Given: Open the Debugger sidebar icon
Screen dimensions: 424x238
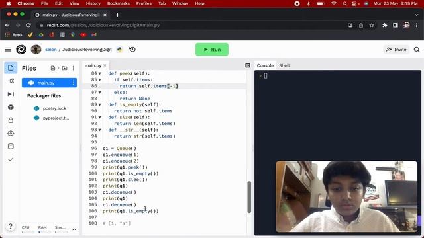Looking at the screenshot, I should (11, 94).
